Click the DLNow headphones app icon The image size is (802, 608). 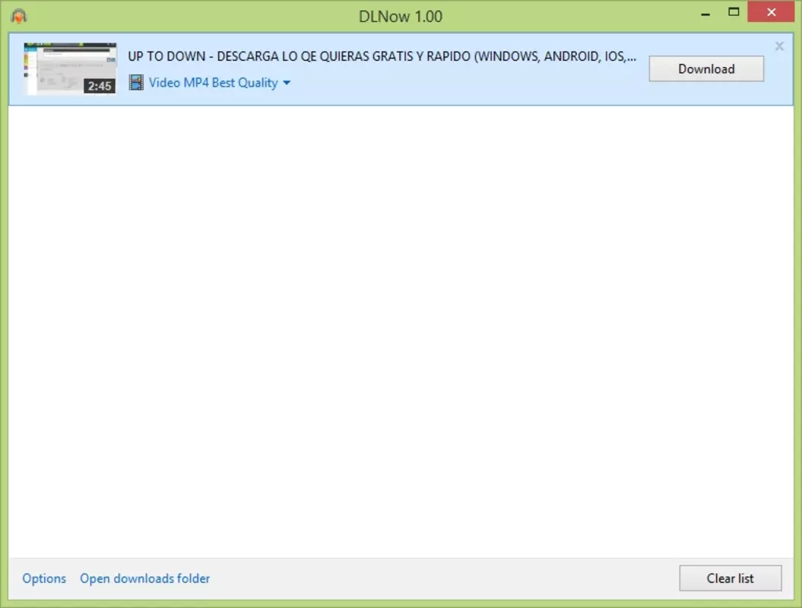pyautogui.click(x=19, y=17)
